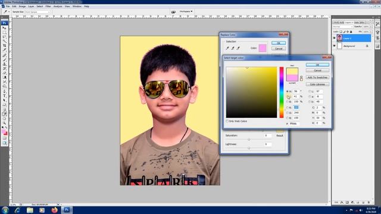Viewport: 381px width, 214px height.
Task: Open Firefox from the taskbar
Action: [x=54, y=210]
